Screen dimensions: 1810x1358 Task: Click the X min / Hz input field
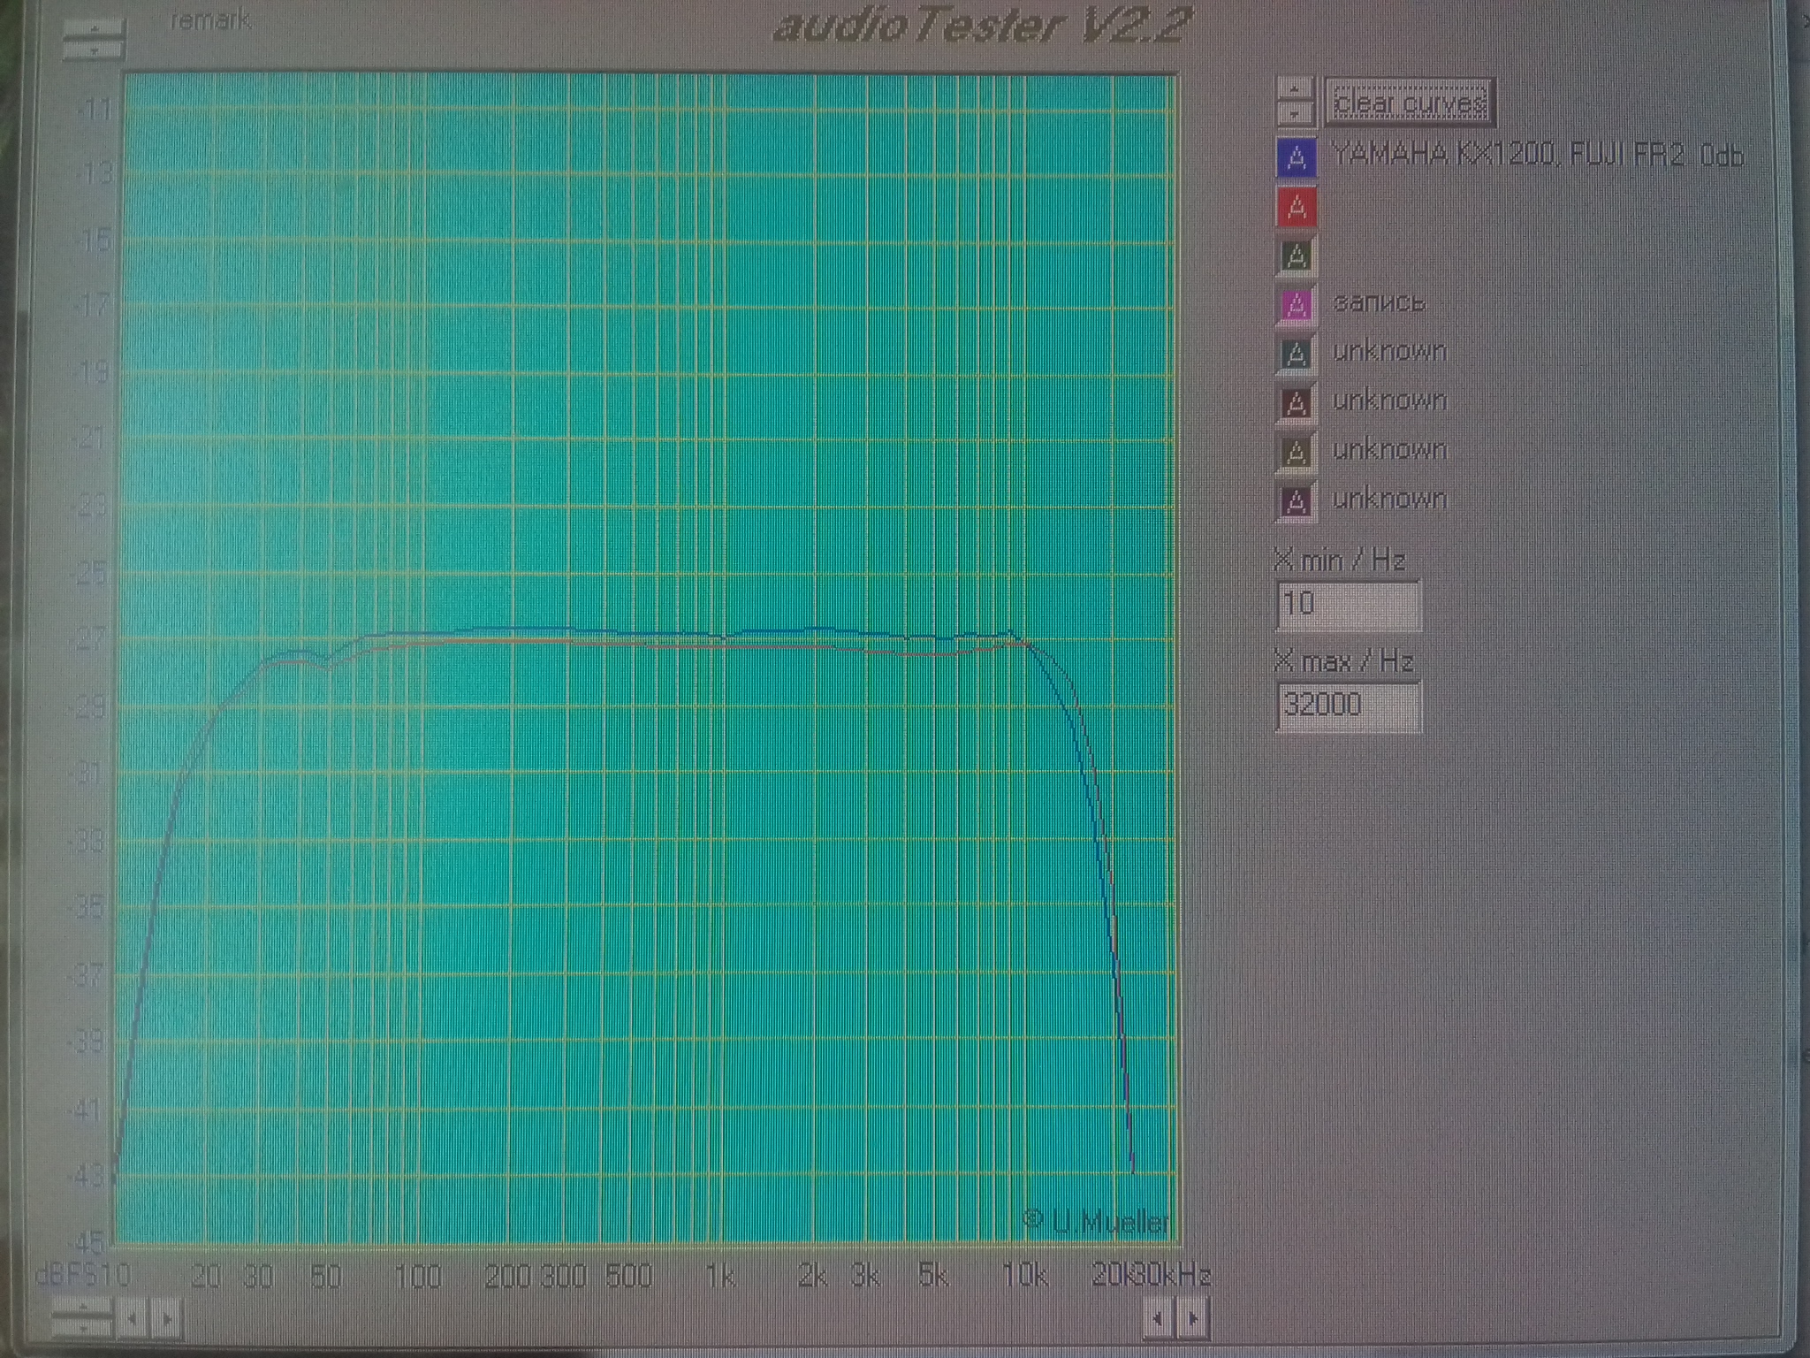pos(1348,605)
